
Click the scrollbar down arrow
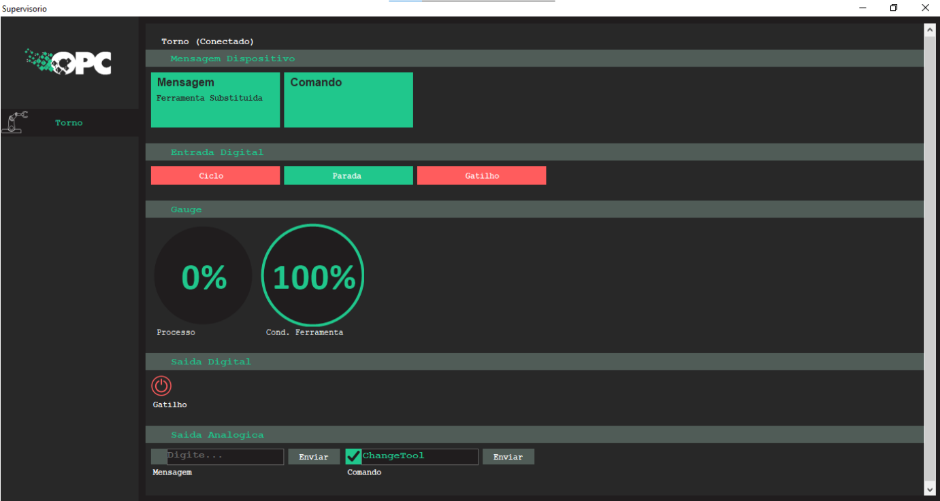tap(930, 489)
